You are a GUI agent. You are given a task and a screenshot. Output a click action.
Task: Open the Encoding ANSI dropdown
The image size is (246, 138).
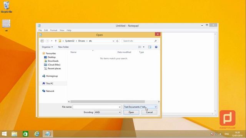(108, 112)
